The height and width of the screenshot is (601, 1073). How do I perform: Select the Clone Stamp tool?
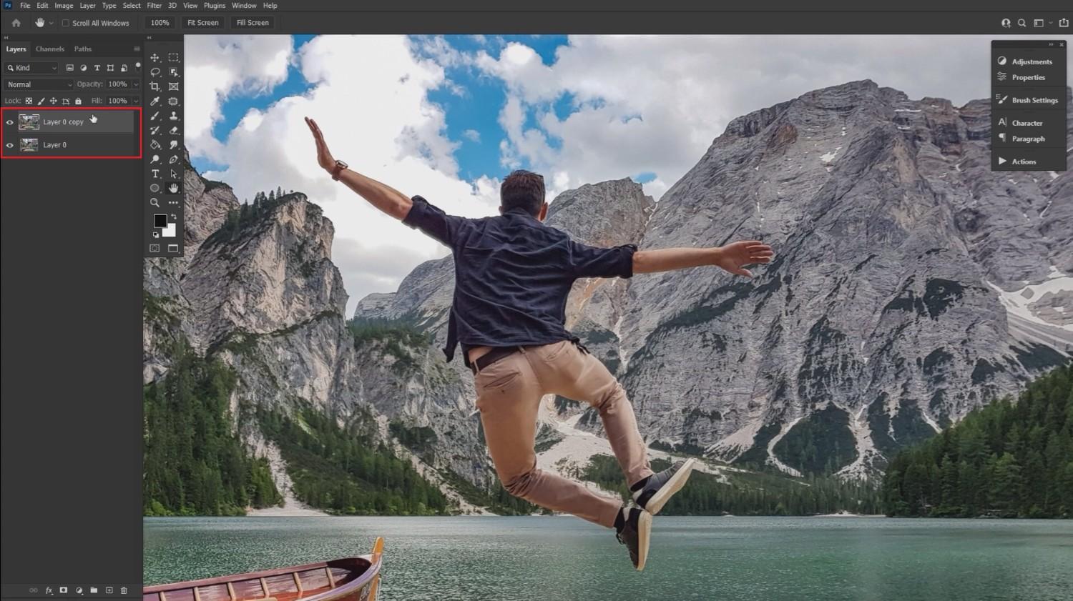pos(173,116)
